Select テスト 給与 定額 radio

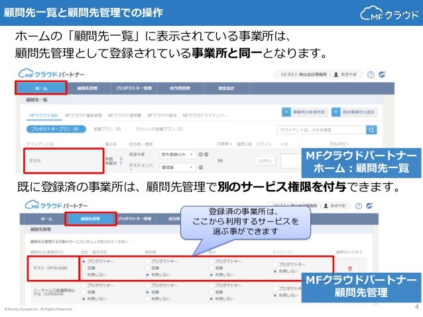[x=211, y=268]
